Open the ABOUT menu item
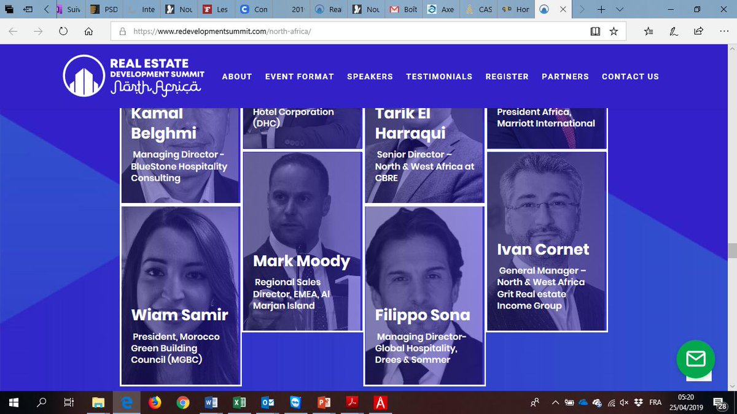 pos(237,77)
